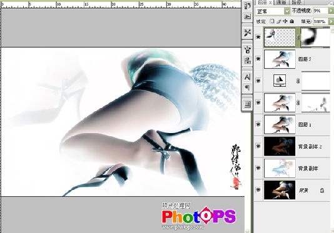This screenshot has width=334, height=233.
Task: Select the top shoe layer thumbnail
Action: tap(280, 37)
